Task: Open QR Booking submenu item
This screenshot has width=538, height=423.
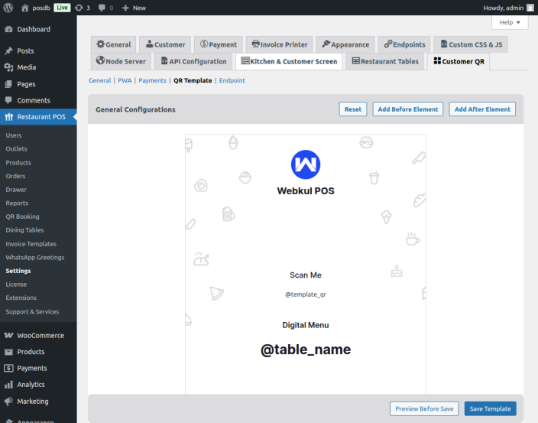Action: [22, 216]
